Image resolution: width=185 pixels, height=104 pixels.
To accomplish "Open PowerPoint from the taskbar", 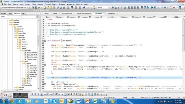I will [x=87, y=101].
